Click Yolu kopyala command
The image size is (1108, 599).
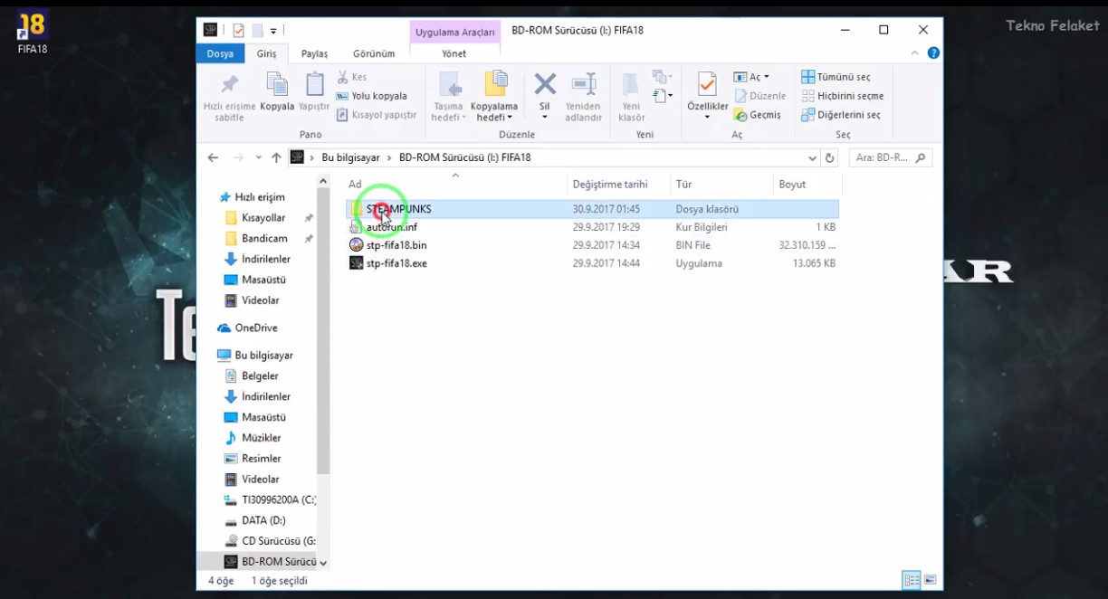pos(371,96)
